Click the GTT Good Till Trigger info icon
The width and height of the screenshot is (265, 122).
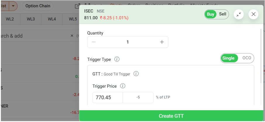pyautogui.click(x=136, y=74)
